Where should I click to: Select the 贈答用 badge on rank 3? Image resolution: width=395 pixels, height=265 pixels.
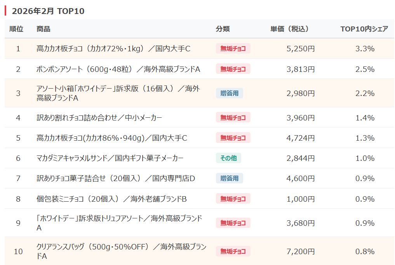coord(229,93)
